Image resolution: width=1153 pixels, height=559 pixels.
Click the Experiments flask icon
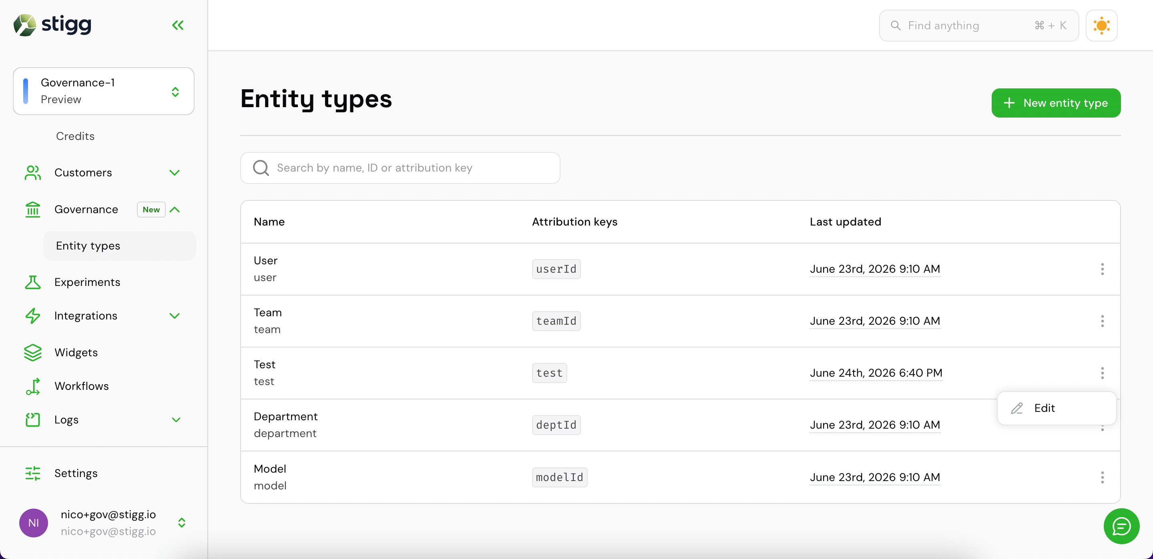[33, 282]
